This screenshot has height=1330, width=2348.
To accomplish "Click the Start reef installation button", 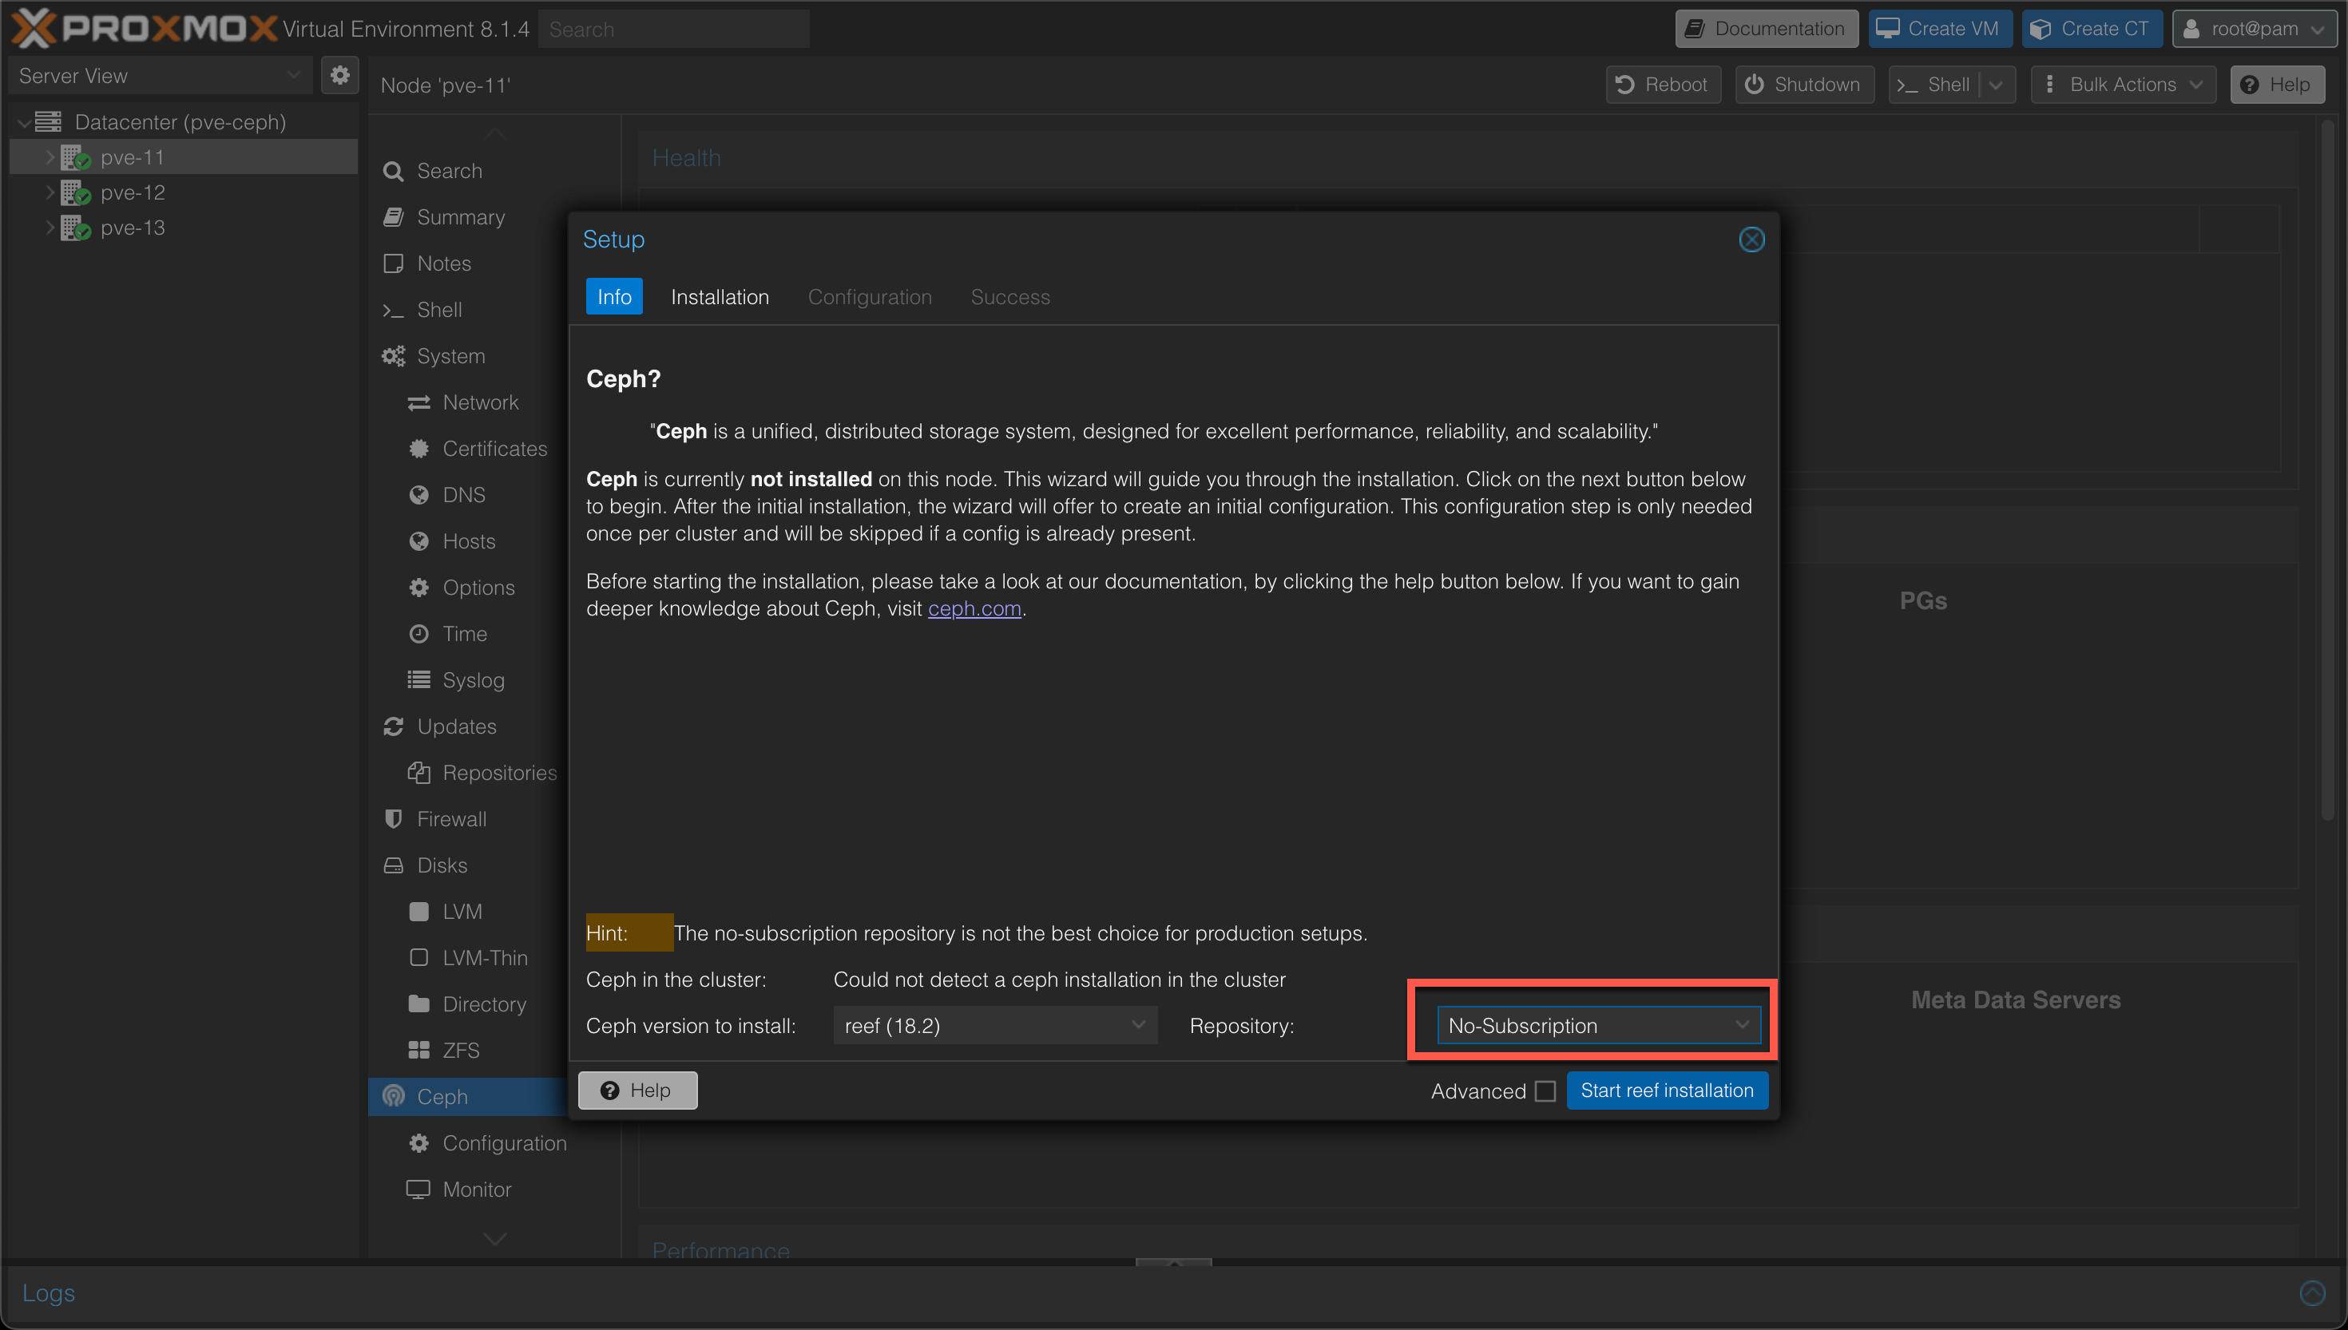I will (x=1666, y=1090).
